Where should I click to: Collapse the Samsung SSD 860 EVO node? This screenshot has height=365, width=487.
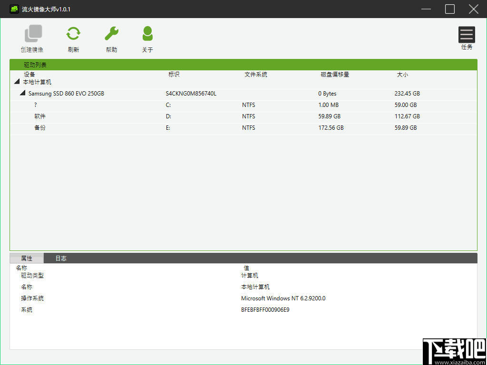coord(22,93)
